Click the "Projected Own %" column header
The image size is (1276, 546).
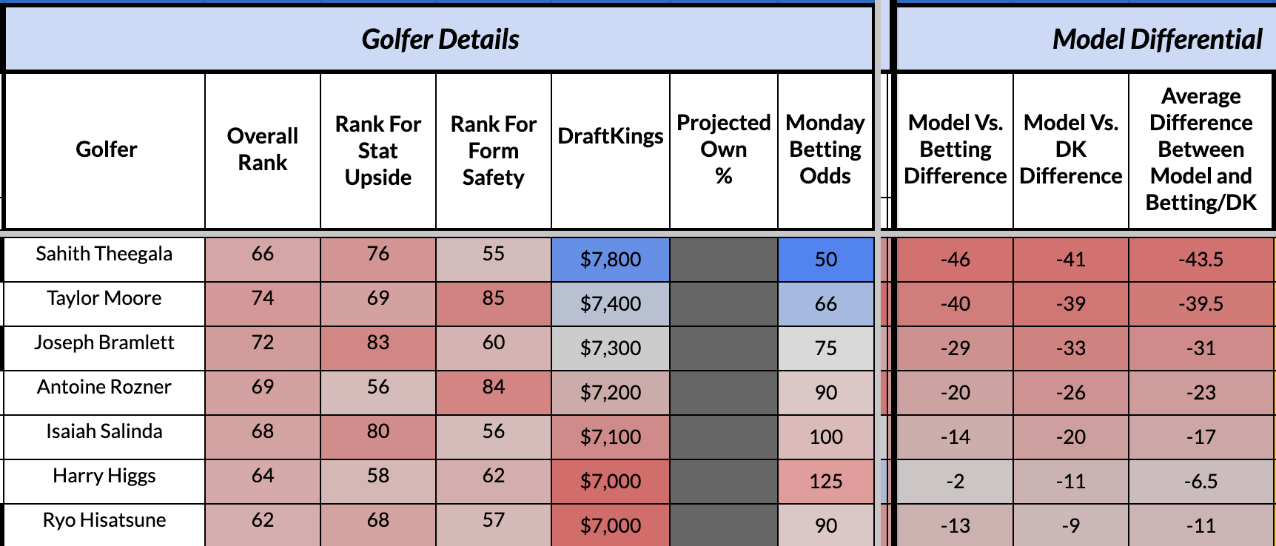(724, 149)
